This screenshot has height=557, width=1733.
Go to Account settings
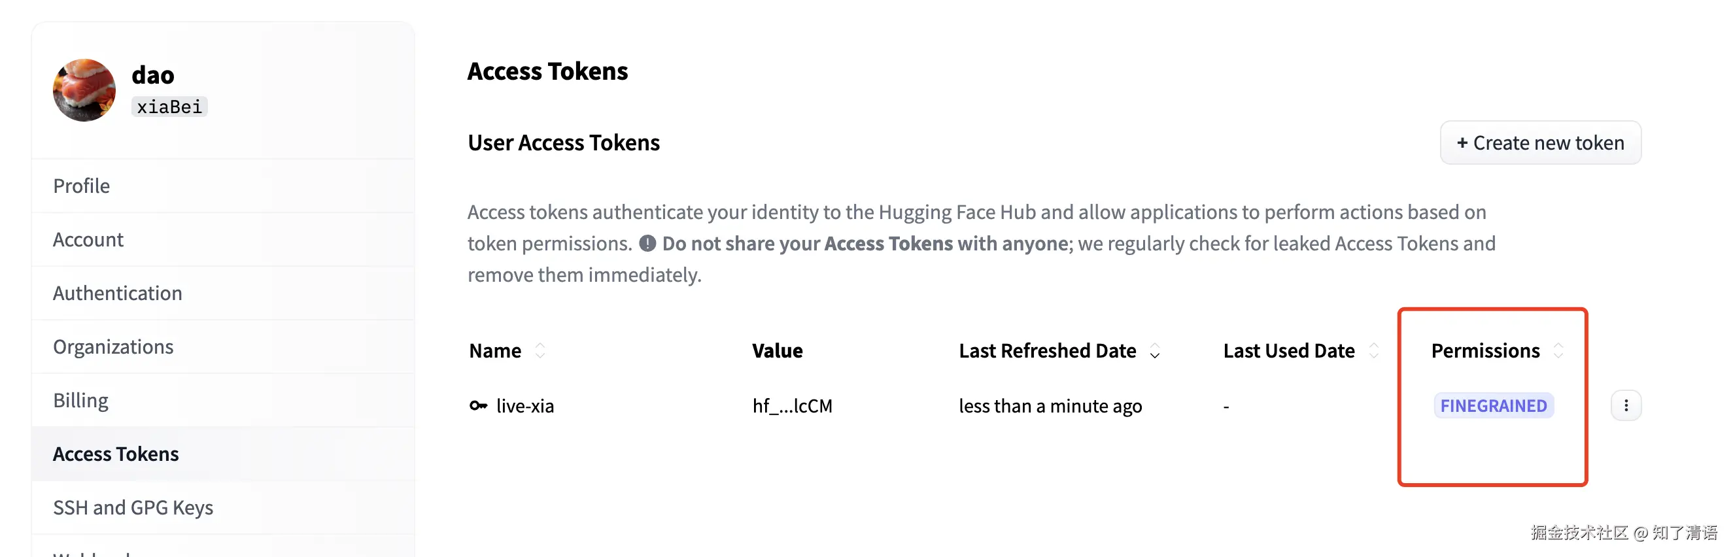(x=88, y=239)
